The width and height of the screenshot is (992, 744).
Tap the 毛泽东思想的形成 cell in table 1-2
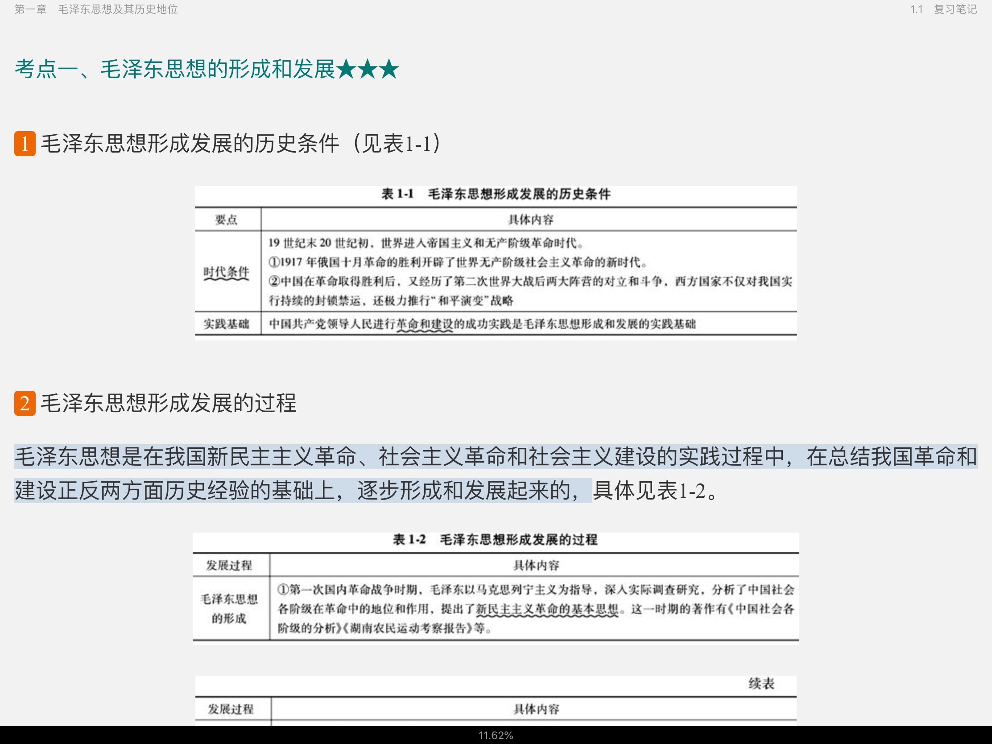pos(229,608)
